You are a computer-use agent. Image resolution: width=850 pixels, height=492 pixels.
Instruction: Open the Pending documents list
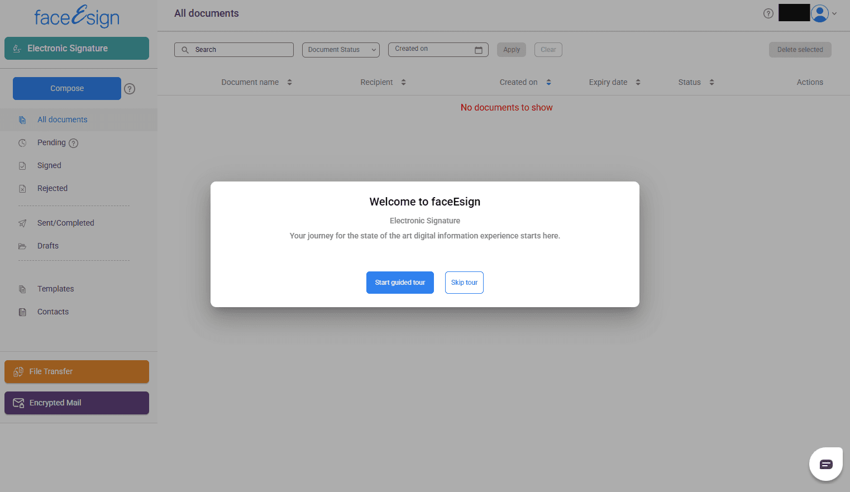coord(51,143)
